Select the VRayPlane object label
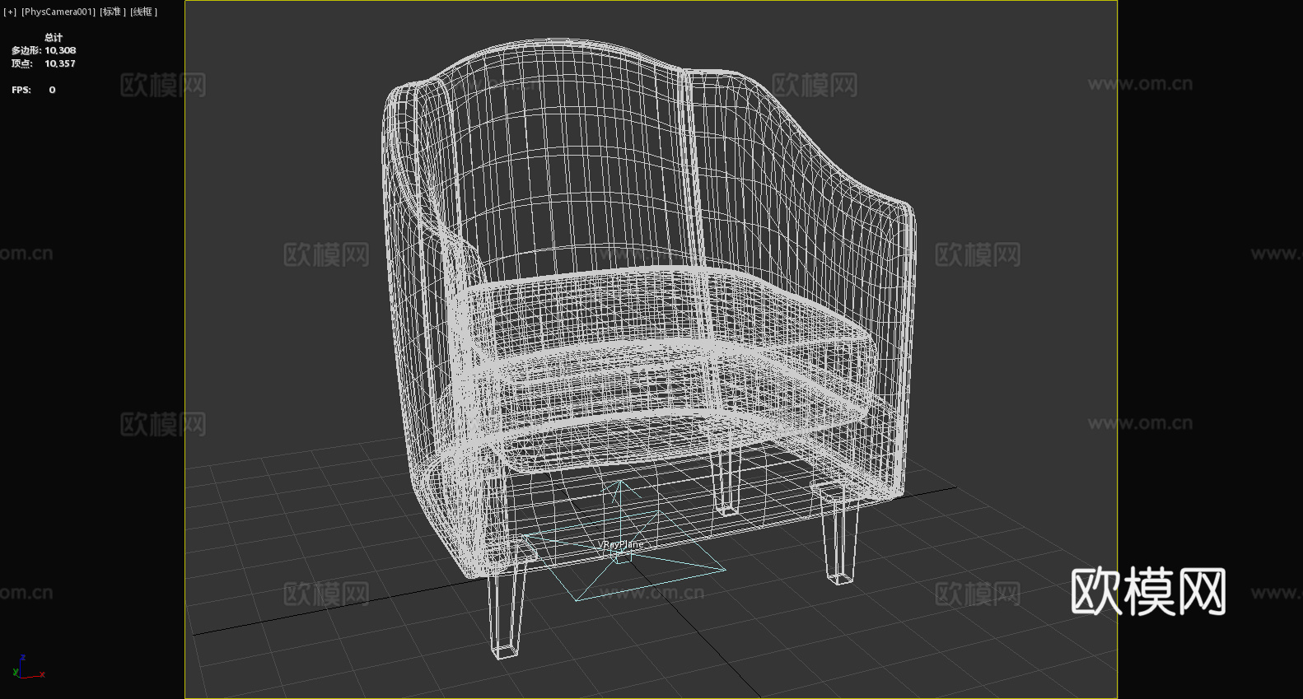This screenshot has height=699, width=1303. click(622, 544)
